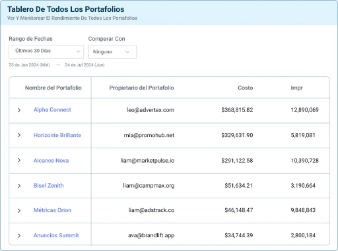
Task: Click impressions value 3,190,664
Action: click(303, 186)
